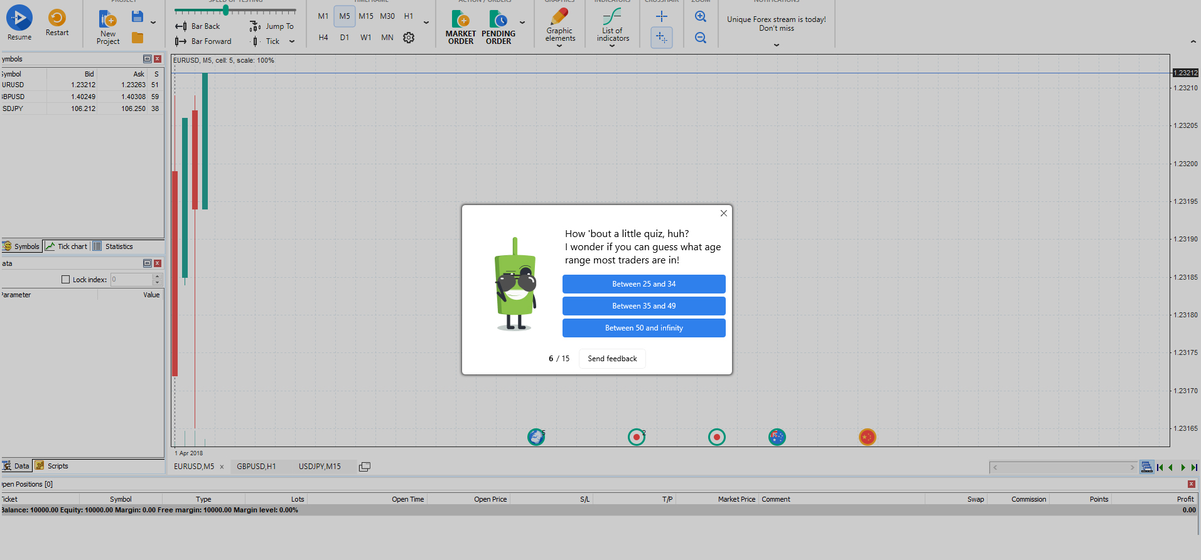This screenshot has height=560, width=1201.
Task: Answer quiz with Between 25 and 34
Action: pos(644,284)
